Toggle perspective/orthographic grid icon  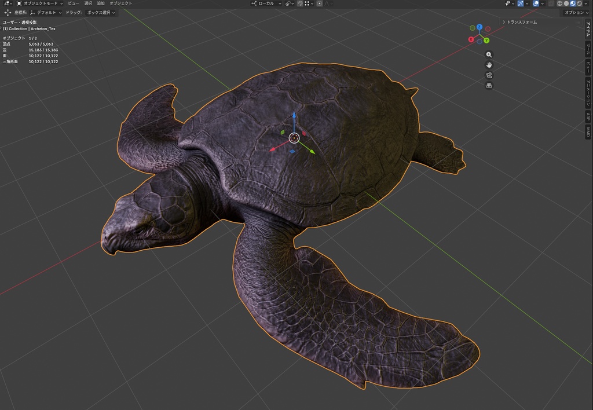point(489,86)
